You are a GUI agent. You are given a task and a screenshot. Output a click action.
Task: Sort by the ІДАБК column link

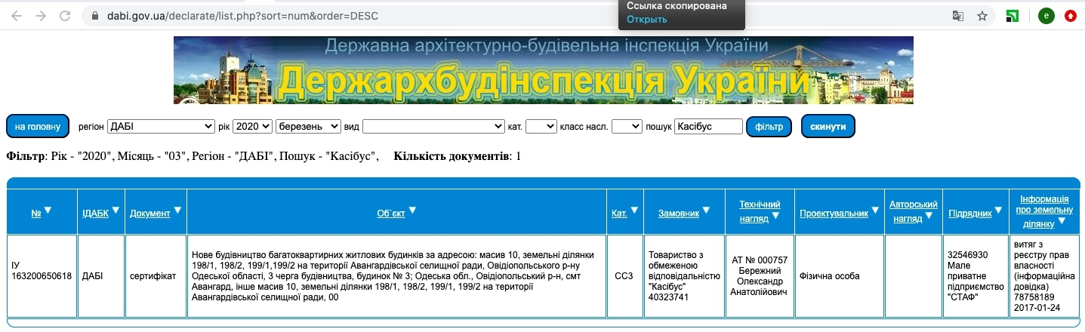point(95,214)
